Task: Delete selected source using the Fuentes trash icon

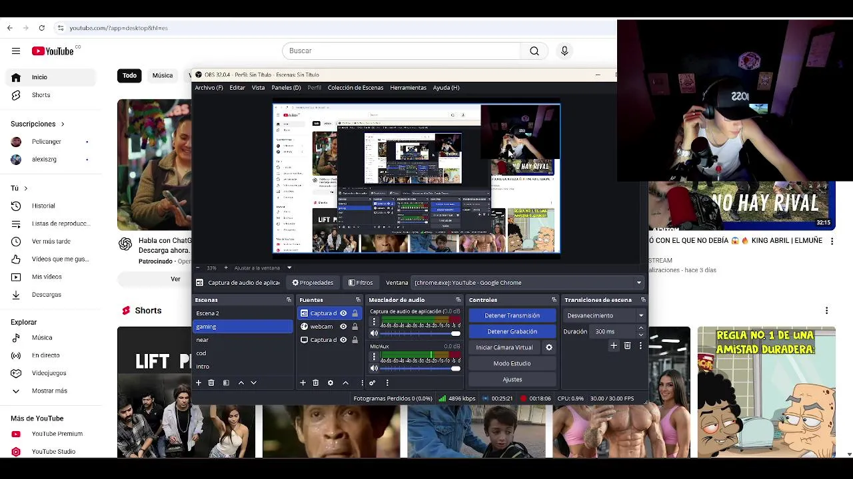Action: click(316, 383)
